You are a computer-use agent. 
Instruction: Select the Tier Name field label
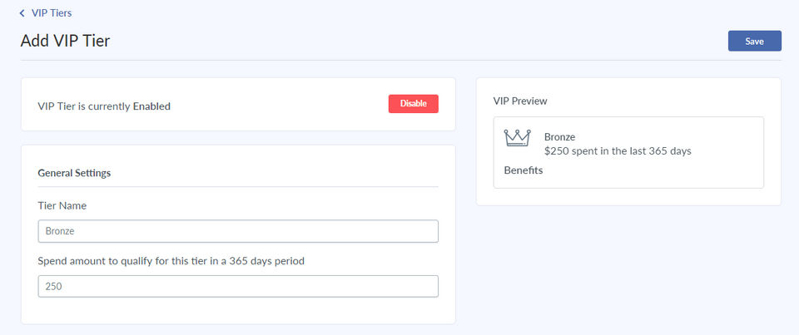click(x=62, y=205)
